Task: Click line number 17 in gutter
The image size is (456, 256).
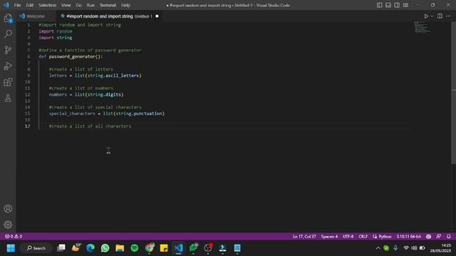Action: click(x=27, y=127)
